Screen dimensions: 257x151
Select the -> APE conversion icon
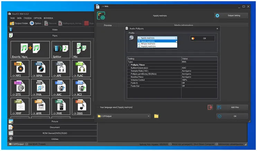pyautogui.click(x=61, y=69)
